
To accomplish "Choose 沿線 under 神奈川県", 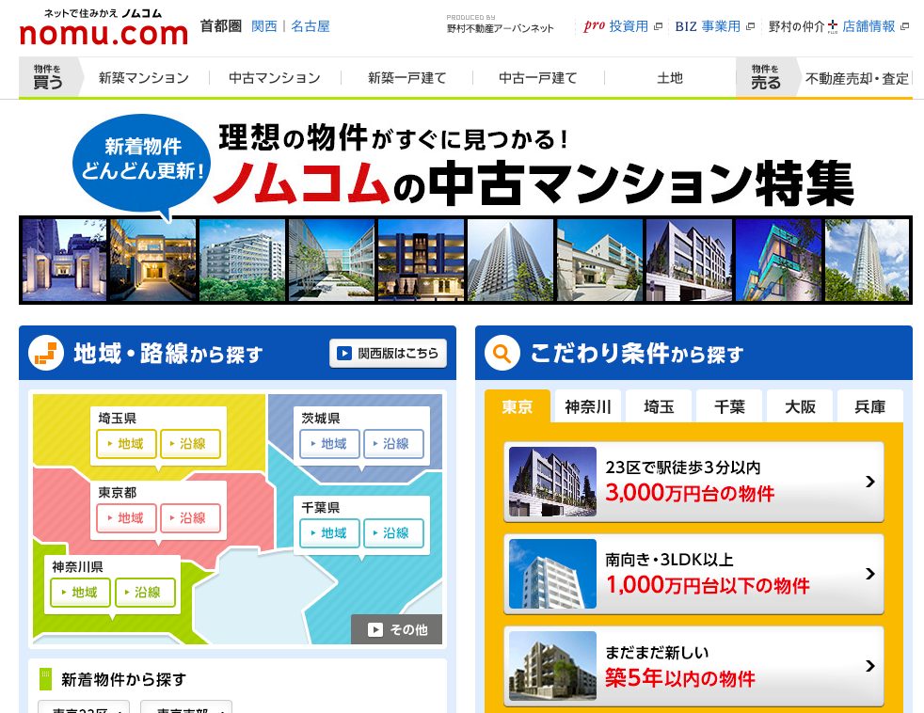I will click(x=146, y=593).
